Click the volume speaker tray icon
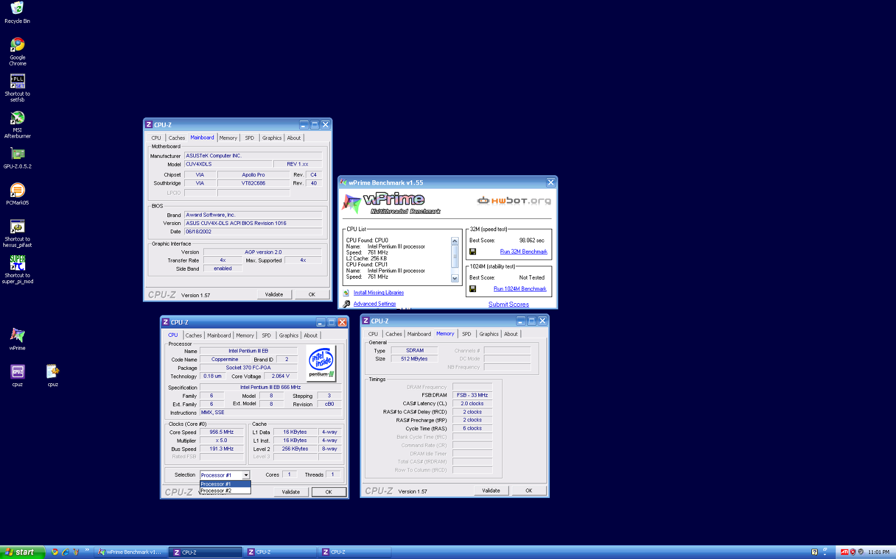Screen dimensions: 896x559 [x=861, y=552]
